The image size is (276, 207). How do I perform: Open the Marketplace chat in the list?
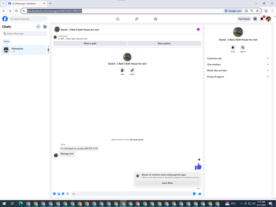24,50
